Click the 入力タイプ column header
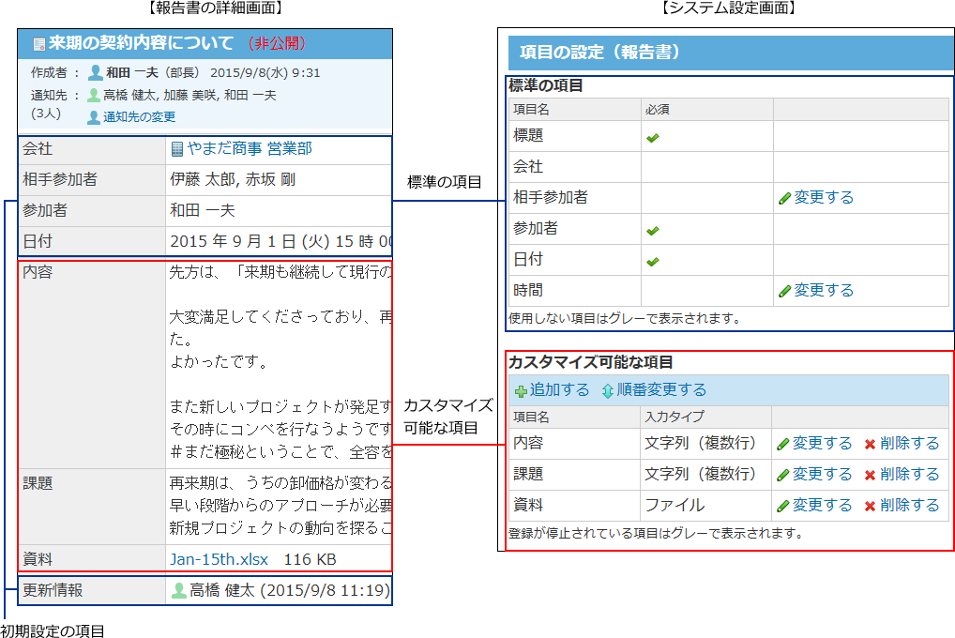The height and width of the screenshot is (638, 955). [x=675, y=417]
